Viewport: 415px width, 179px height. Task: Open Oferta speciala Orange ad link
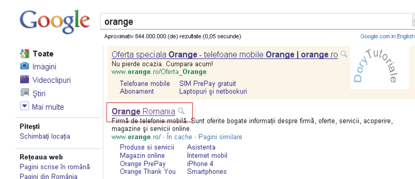225,54
